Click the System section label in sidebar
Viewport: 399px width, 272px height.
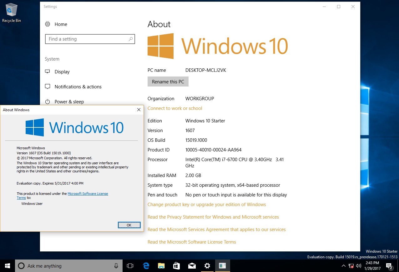[52, 59]
